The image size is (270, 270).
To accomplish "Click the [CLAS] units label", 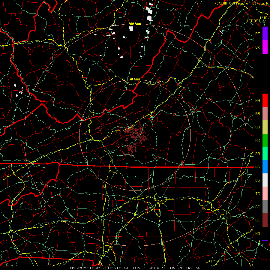I will pos(254,21).
